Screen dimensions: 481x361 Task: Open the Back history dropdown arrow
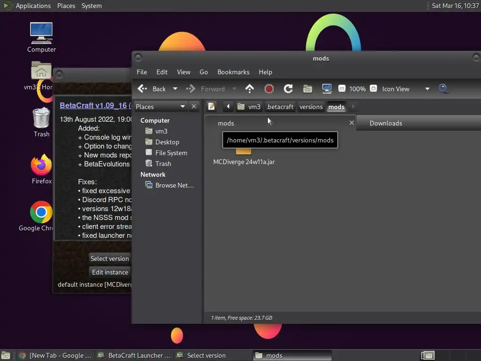tap(175, 89)
